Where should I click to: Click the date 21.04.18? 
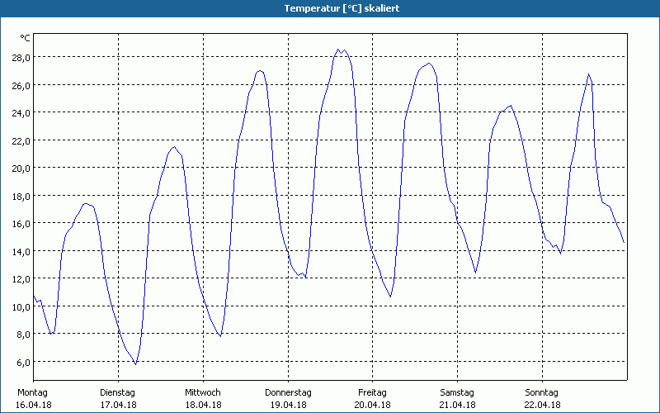coord(458,405)
